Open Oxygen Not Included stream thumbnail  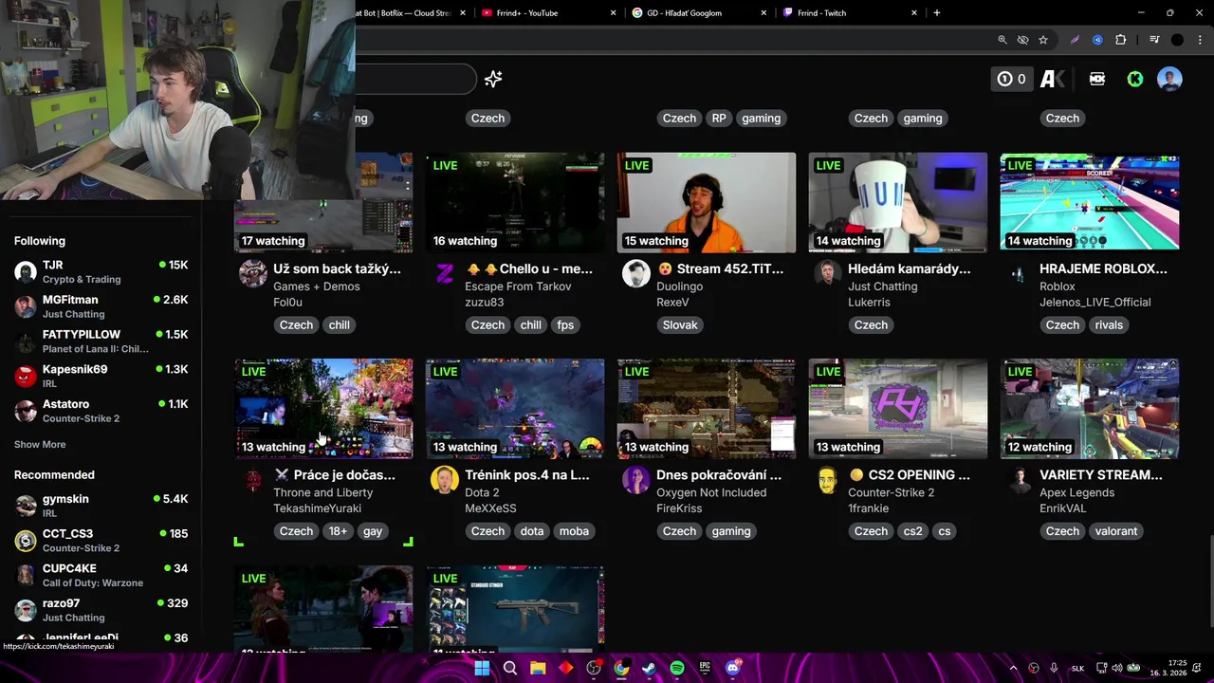(x=707, y=408)
